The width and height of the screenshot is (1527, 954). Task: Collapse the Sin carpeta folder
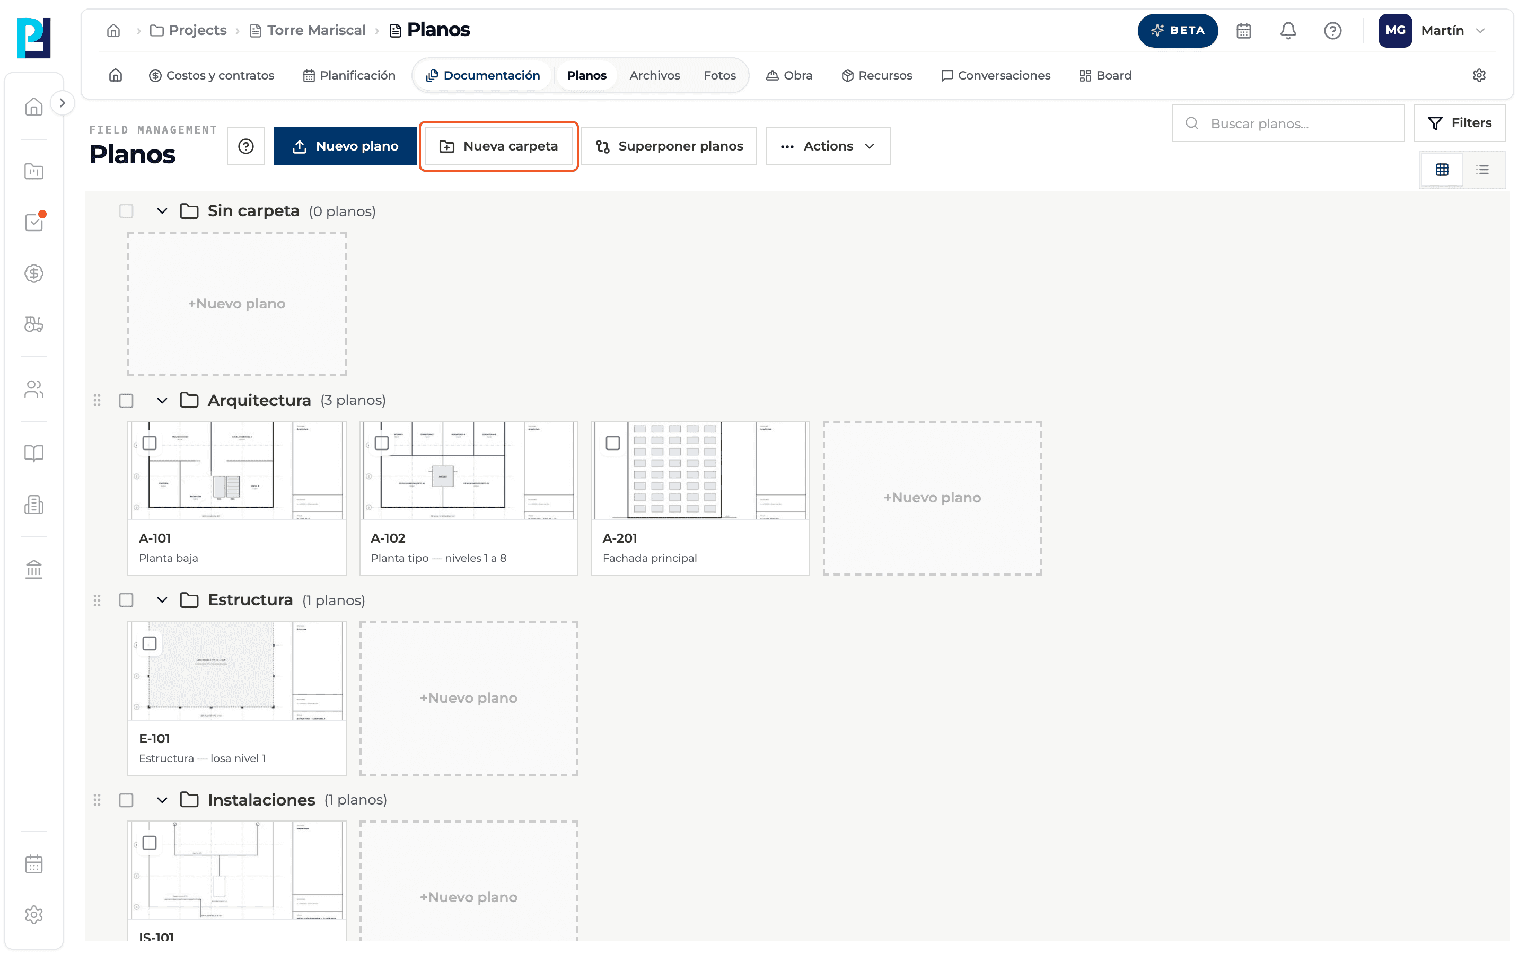click(x=162, y=211)
